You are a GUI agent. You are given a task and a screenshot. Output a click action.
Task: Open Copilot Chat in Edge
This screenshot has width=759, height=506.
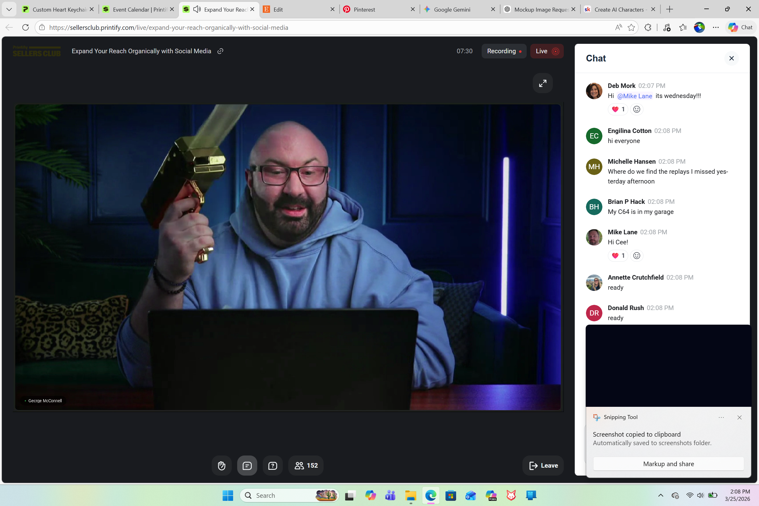[x=740, y=27]
